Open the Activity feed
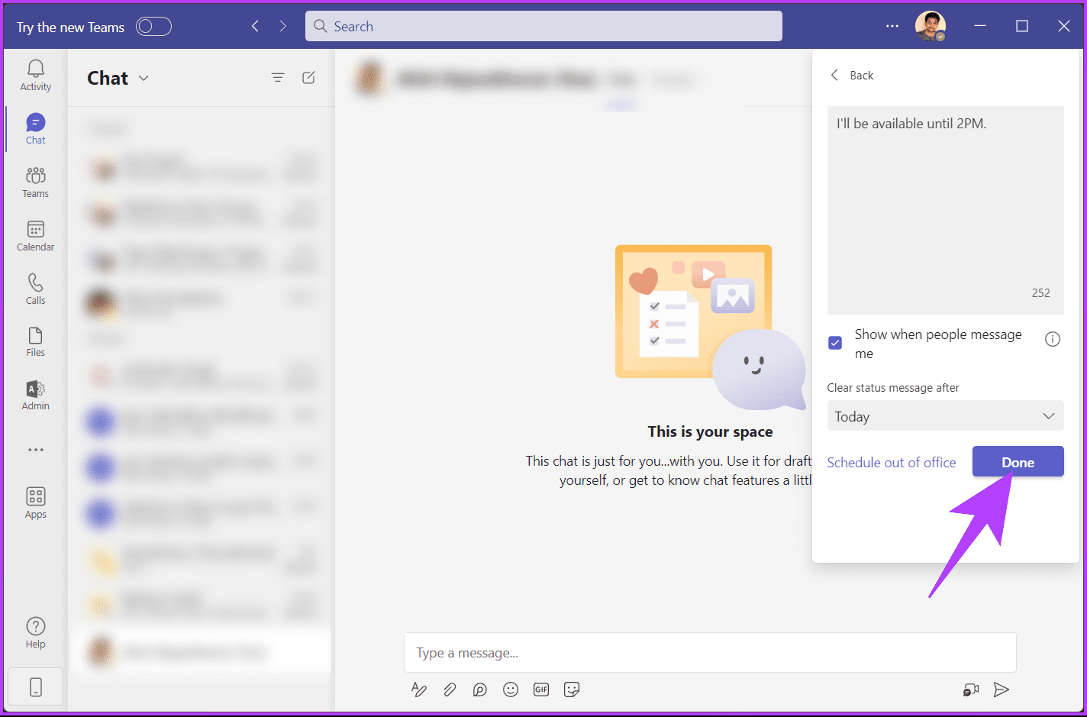This screenshot has width=1087, height=717. click(35, 75)
